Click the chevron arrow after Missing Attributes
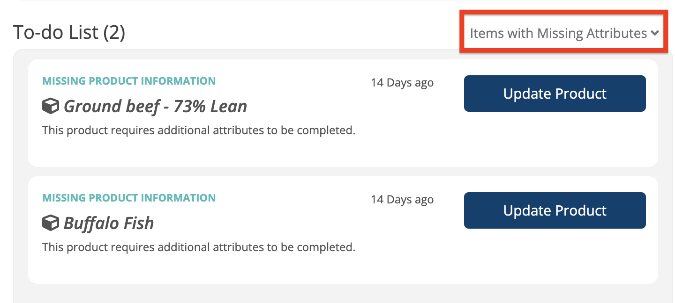This screenshot has width=675, height=303. (x=655, y=33)
